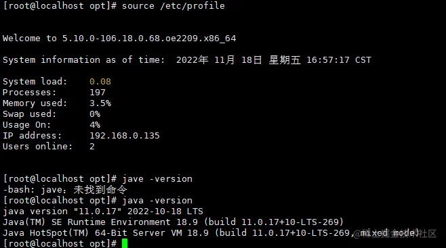This screenshot has height=248, width=446.
Task: Click the Usage On value 4%
Action: 95,125
